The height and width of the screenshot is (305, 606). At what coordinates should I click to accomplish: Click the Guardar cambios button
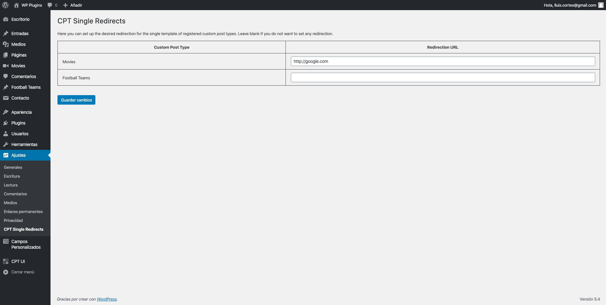click(76, 100)
